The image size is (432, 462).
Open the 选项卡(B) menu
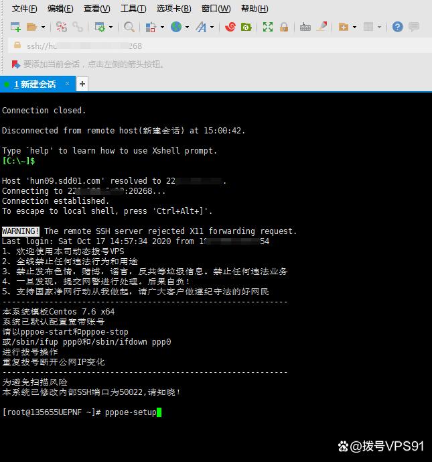click(174, 9)
